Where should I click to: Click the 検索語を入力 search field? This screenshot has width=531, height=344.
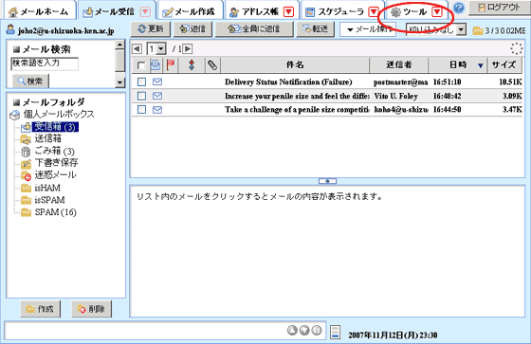(45, 63)
